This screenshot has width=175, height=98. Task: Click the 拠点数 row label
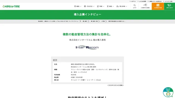56,77
